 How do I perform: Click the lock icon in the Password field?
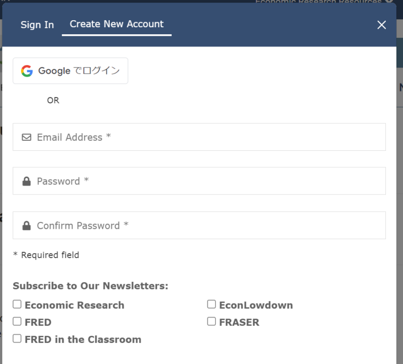point(27,181)
